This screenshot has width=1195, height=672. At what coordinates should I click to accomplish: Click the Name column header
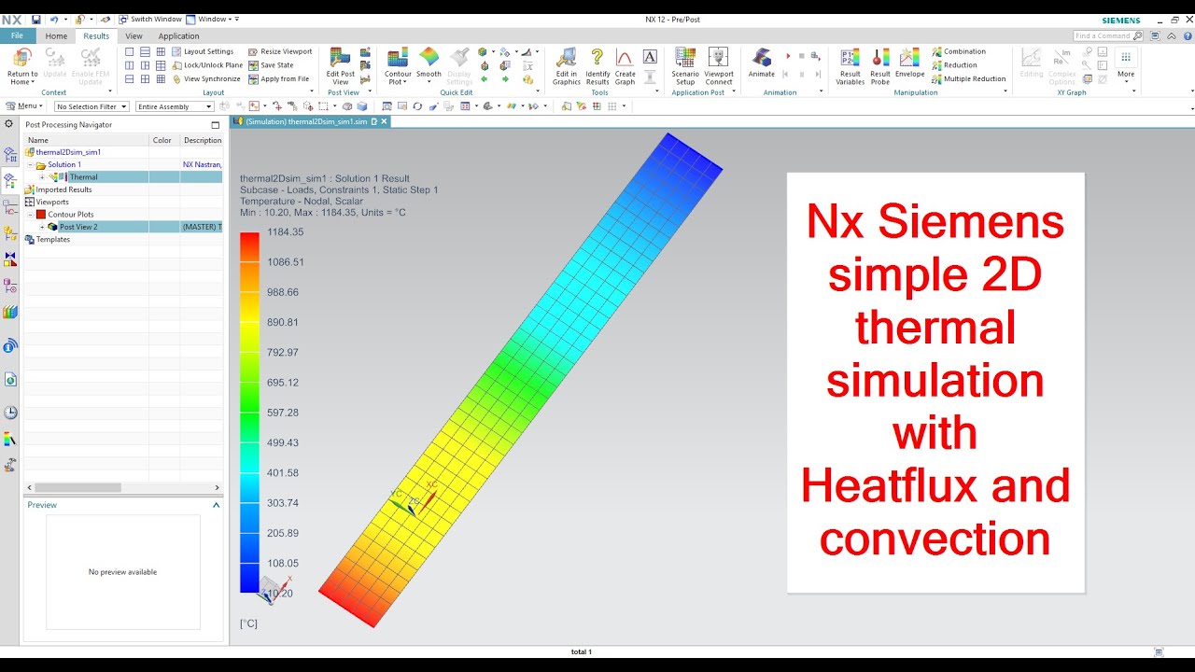[x=86, y=140]
